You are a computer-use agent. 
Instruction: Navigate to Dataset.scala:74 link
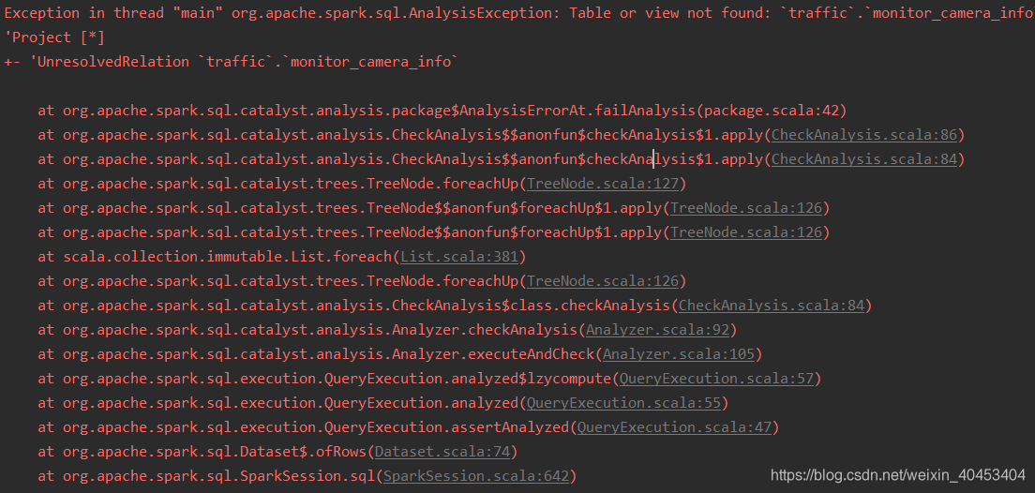click(442, 452)
